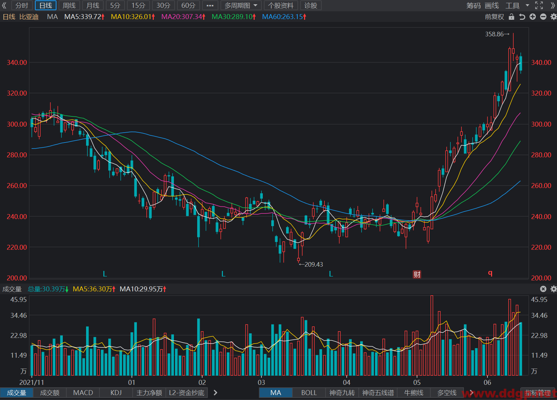557x400 pixels.
Task: Select 日线 daily chart period
Action: tap(46, 6)
